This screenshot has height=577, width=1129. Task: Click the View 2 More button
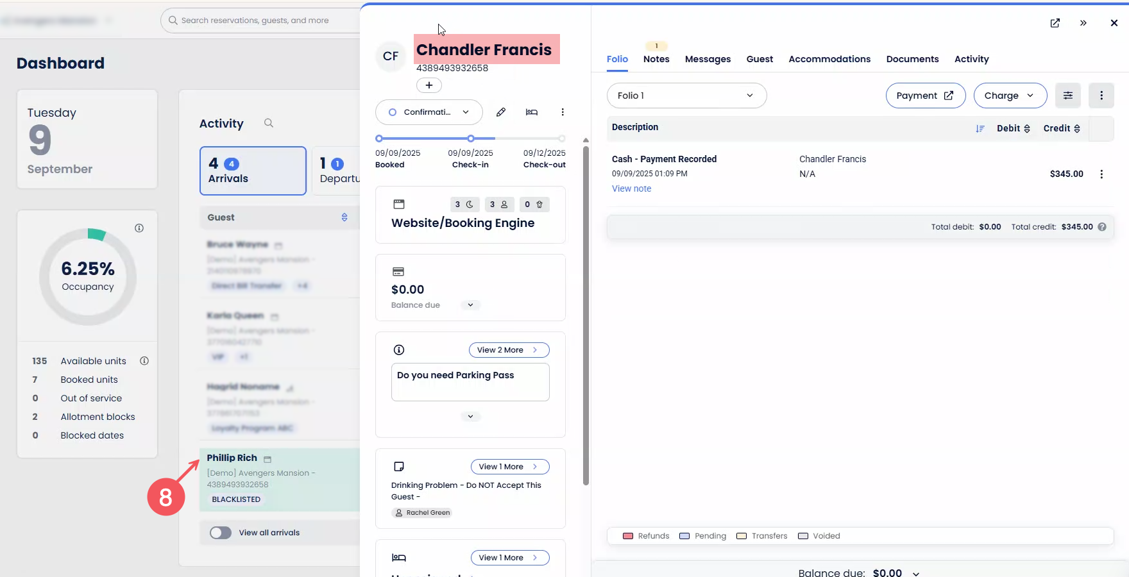coord(509,350)
